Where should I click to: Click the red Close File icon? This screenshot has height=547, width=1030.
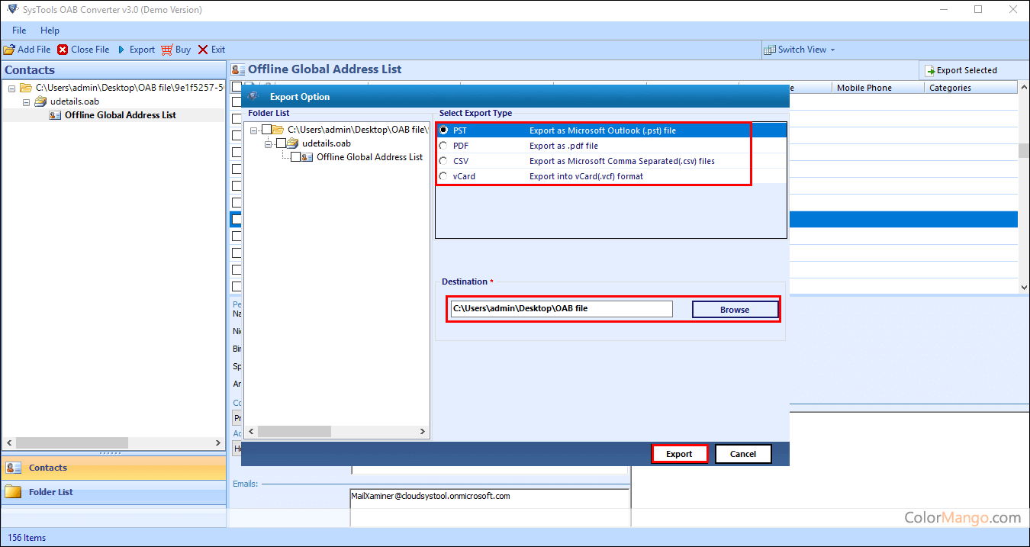point(63,50)
